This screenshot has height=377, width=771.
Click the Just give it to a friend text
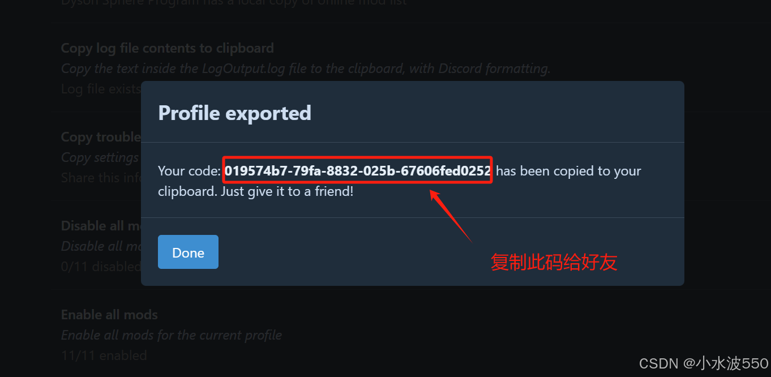click(x=287, y=191)
